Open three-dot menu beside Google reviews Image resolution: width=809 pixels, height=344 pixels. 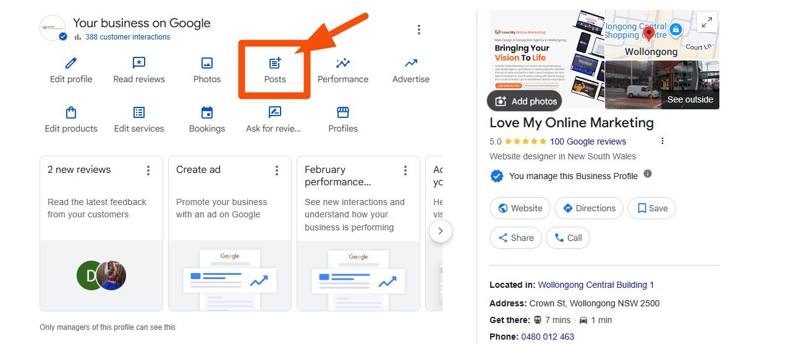663,141
